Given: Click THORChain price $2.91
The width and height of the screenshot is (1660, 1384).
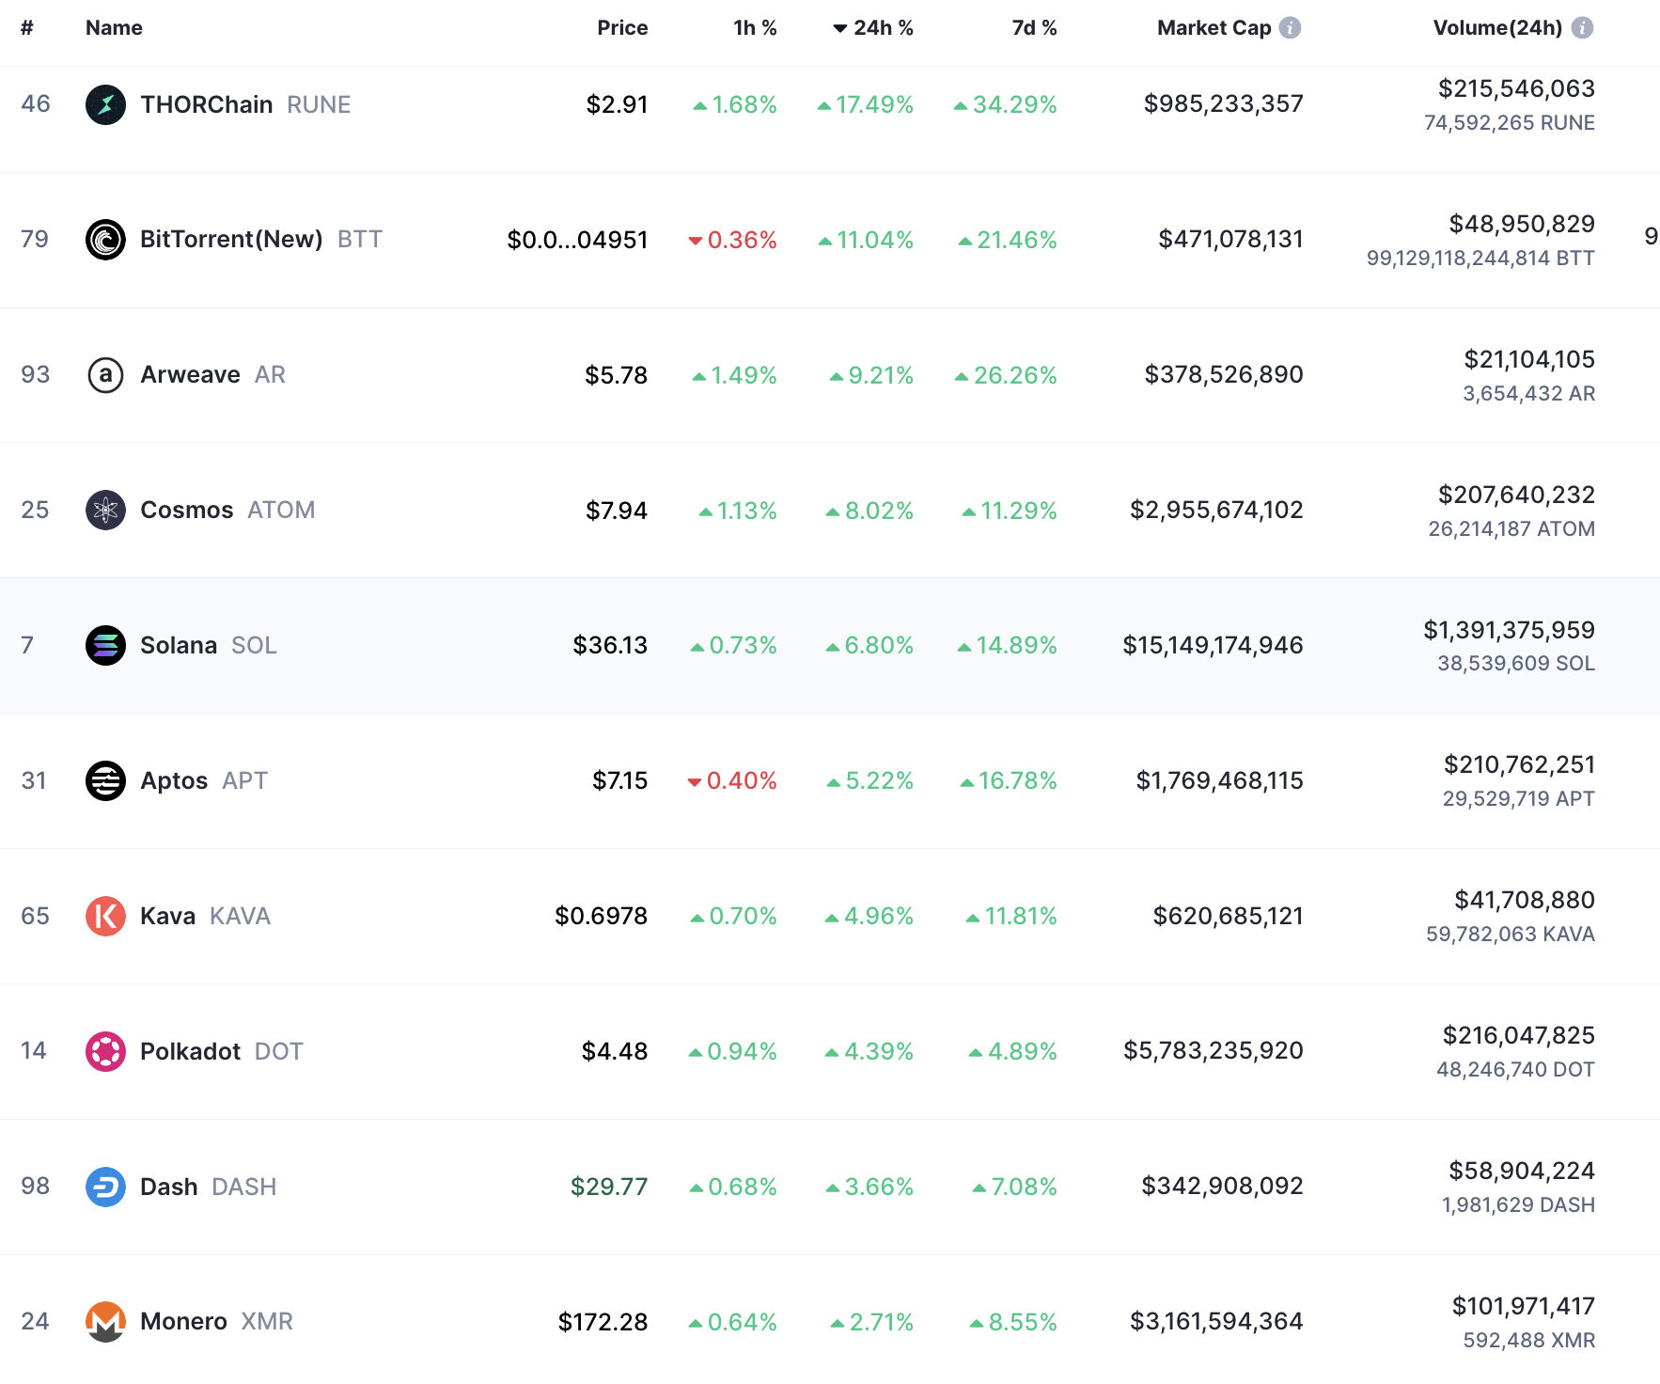Looking at the screenshot, I should [617, 104].
